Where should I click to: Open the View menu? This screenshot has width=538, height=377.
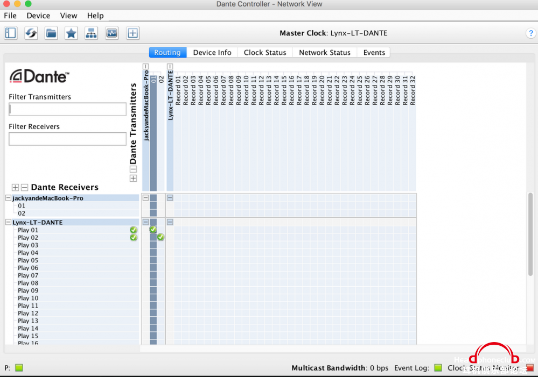pyautogui.click(x=68, y=16)
